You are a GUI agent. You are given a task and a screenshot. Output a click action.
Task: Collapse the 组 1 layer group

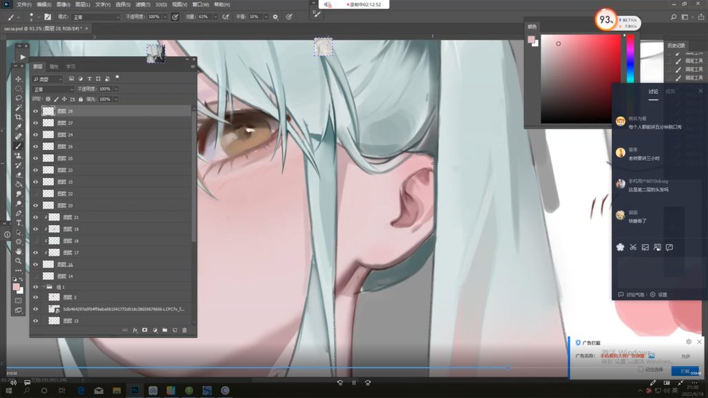(x=43, y=287)
